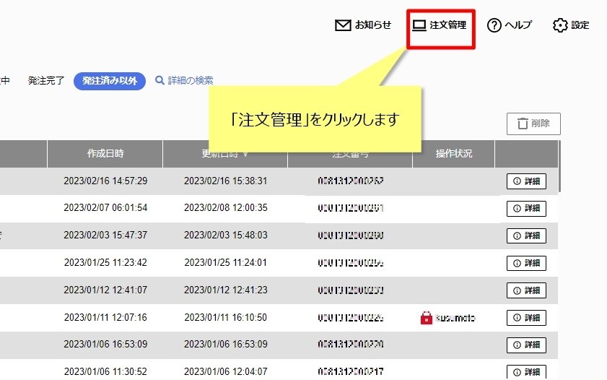This screenshot has height=380, width=607.
Task: Open 設定 gear icon
Action: pos(560,25)
